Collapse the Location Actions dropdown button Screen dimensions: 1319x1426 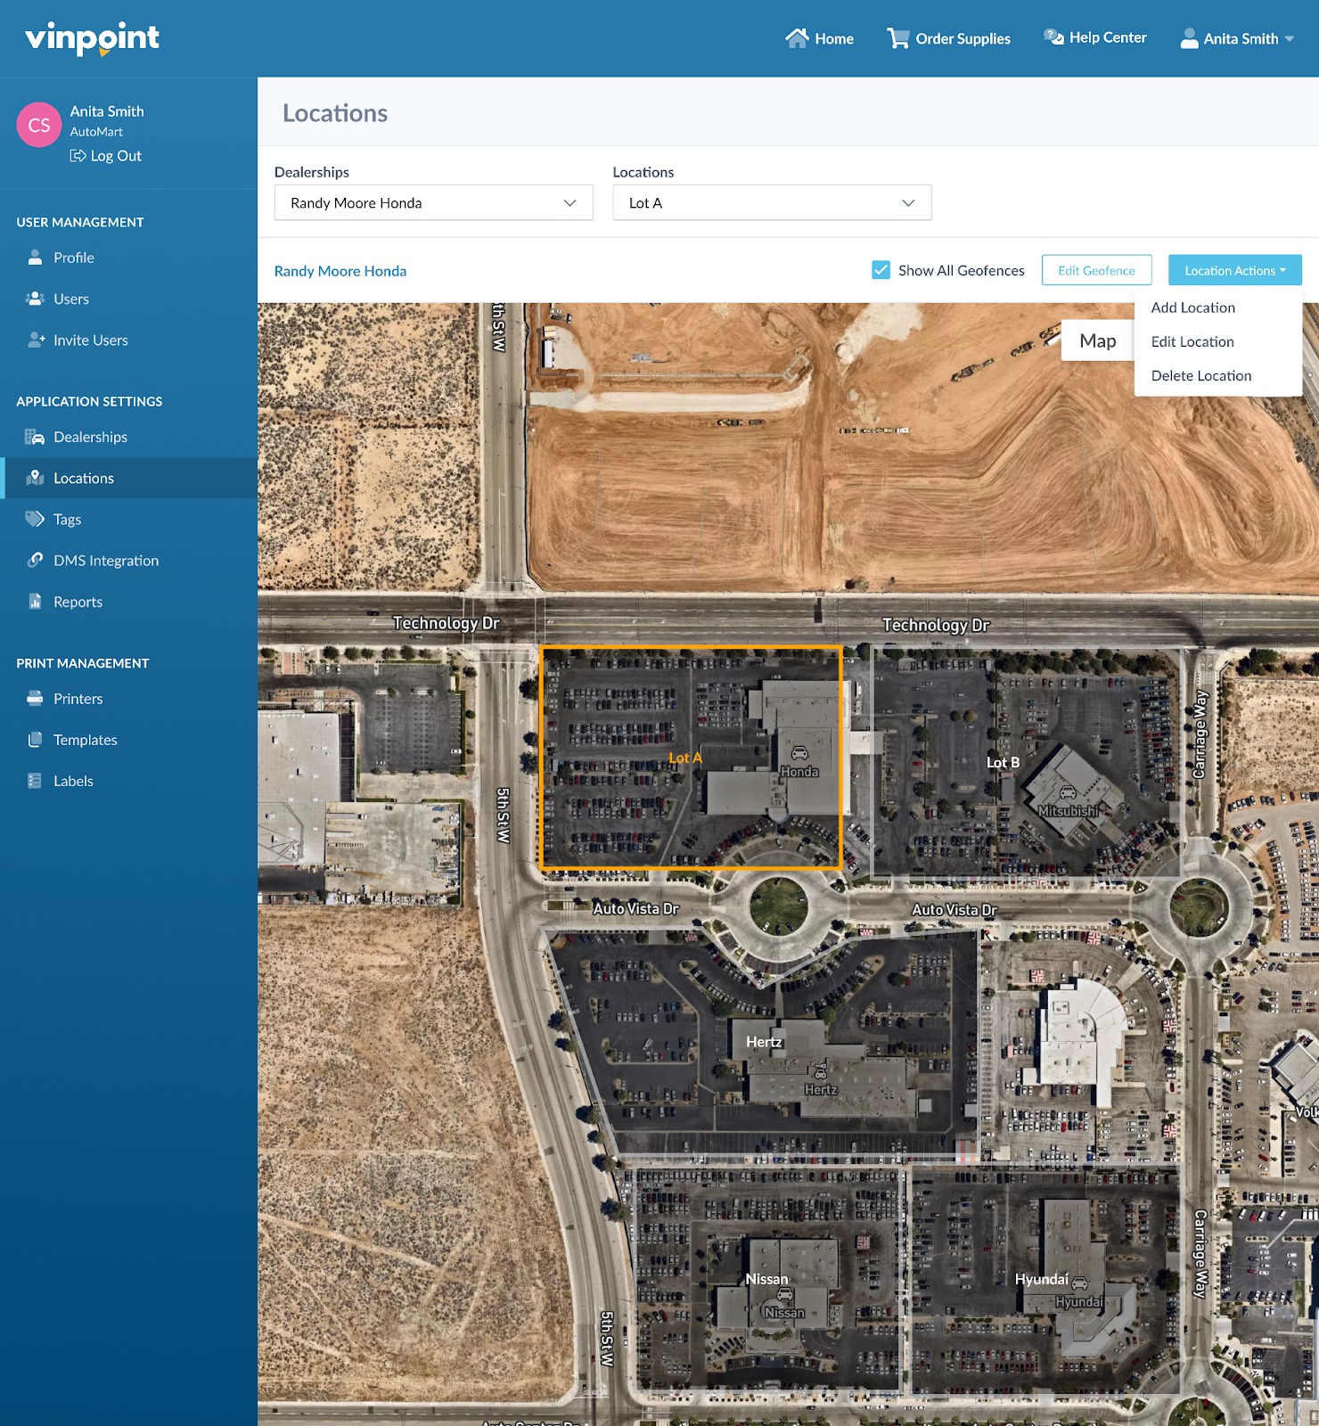[x=1234, y=270]
